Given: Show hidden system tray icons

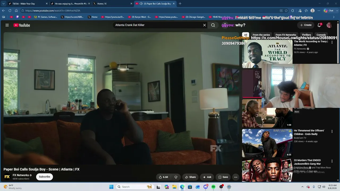Looking at the screenshot, I should tap(302, 187).
